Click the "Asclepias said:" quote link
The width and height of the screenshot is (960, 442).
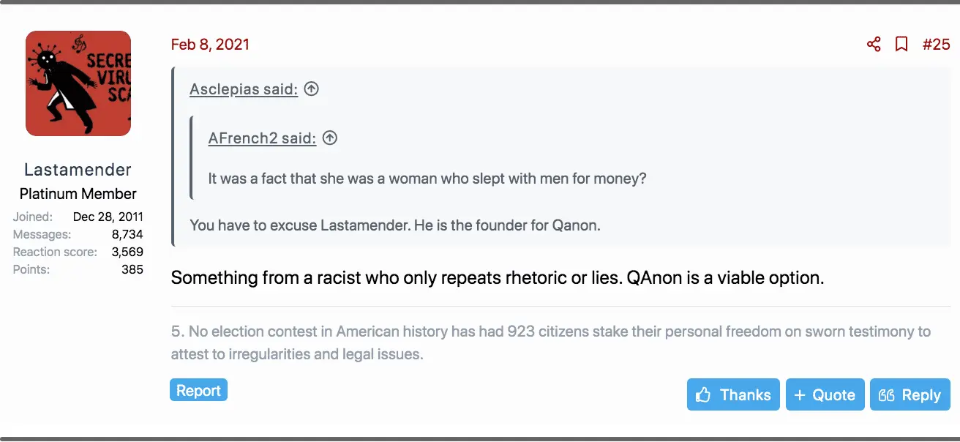click(x=244, y=89)
